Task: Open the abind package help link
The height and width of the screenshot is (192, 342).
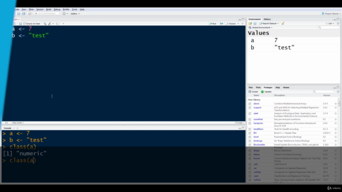Action: click(x=256, y=103)
